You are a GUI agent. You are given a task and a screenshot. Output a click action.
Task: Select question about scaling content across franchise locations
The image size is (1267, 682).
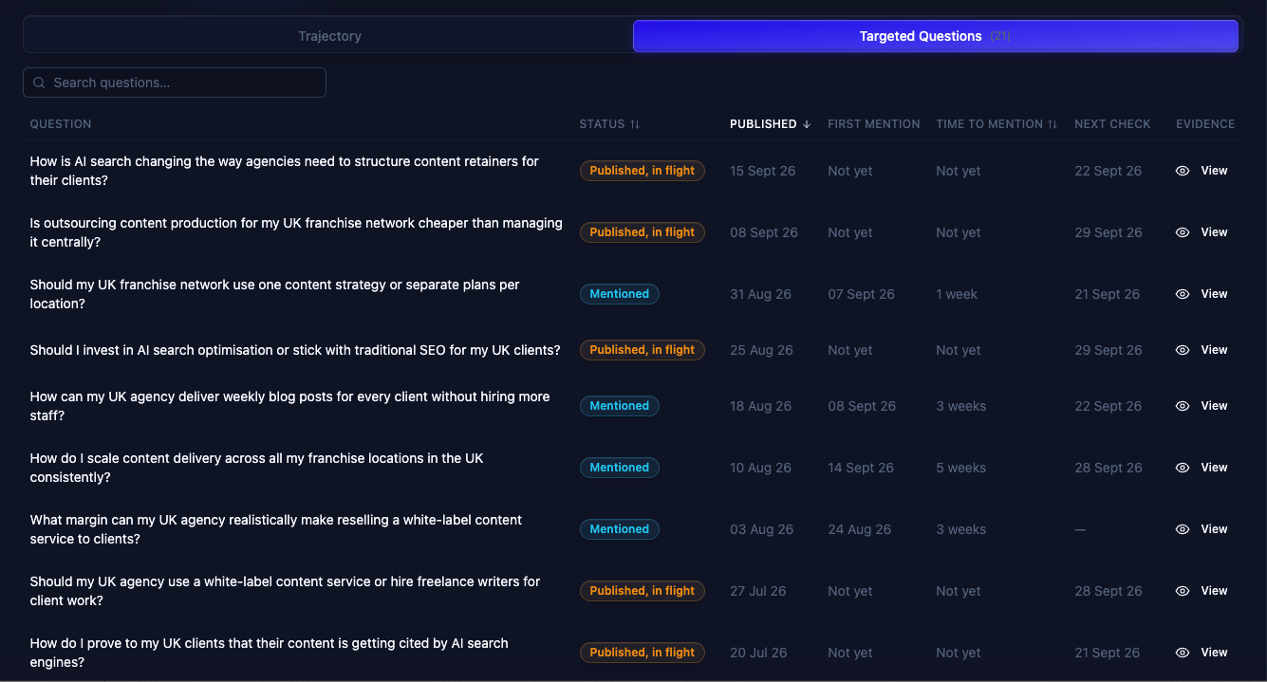click(257, 468)
